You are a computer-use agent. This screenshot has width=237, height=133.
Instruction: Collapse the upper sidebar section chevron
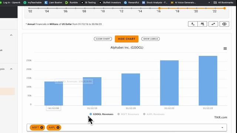click(x=11, y=35)
